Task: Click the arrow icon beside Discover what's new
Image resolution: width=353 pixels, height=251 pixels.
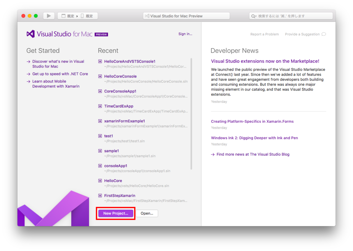Action: pos(28,62)
